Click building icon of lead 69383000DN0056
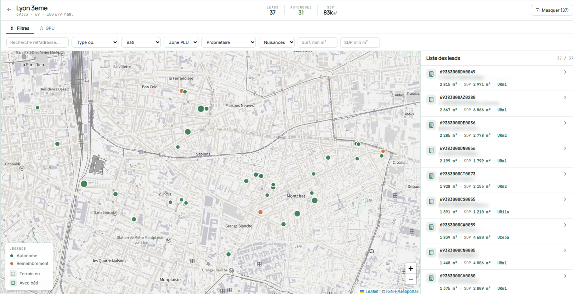This screenshot has height=294, width=573. tap(431, 151)
